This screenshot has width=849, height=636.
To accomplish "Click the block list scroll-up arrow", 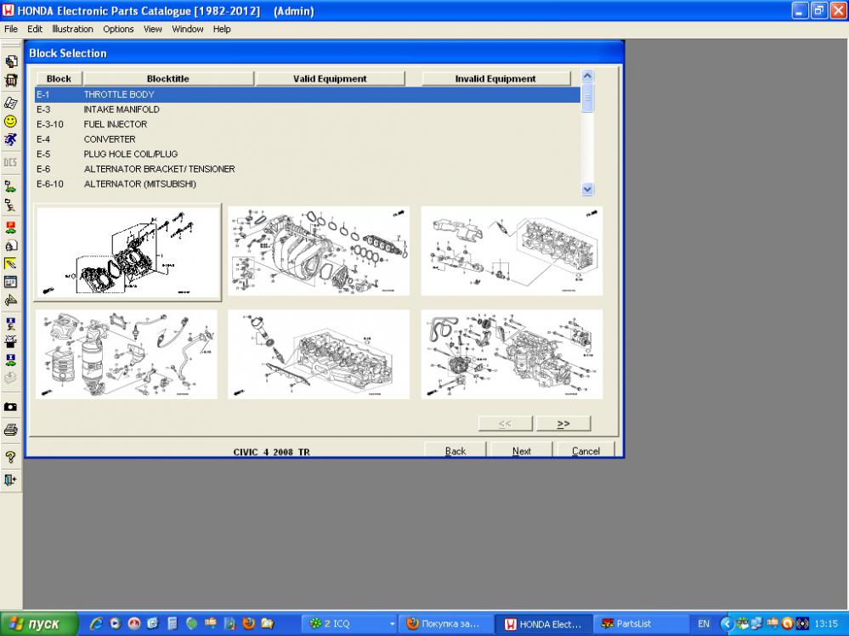I will click(587, 76).
